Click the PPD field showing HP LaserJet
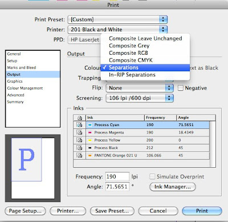 tap(84, 39)
